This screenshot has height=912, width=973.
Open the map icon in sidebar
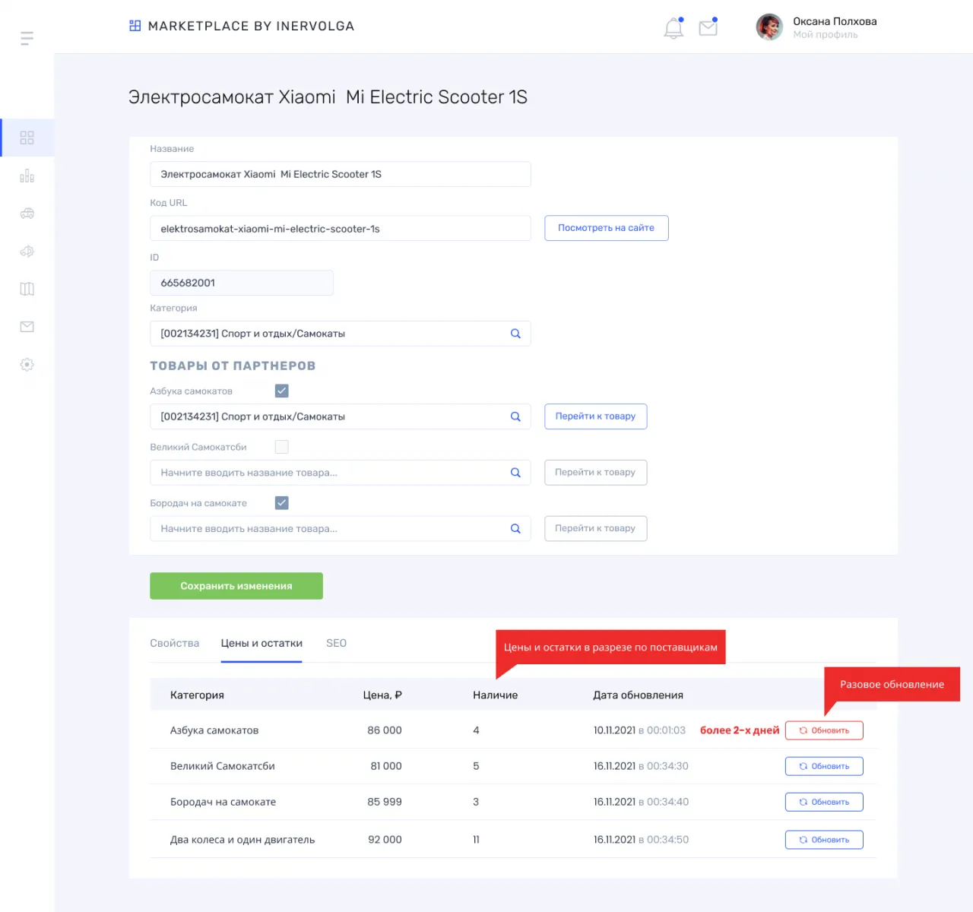(x=27, y=289)
